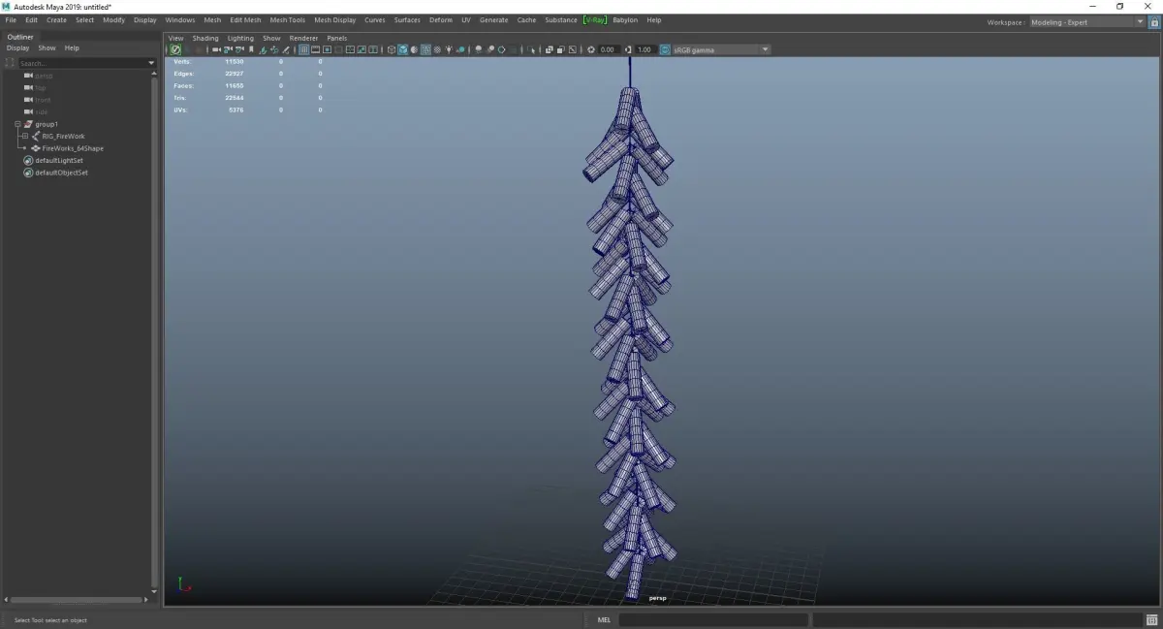This screenshot has height=629, width=1163.
Task: Open the File menu
Action: click(x=11, y=19)
